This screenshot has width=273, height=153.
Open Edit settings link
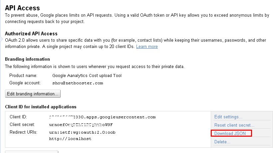pyautogui.click(x=228, y=117)
